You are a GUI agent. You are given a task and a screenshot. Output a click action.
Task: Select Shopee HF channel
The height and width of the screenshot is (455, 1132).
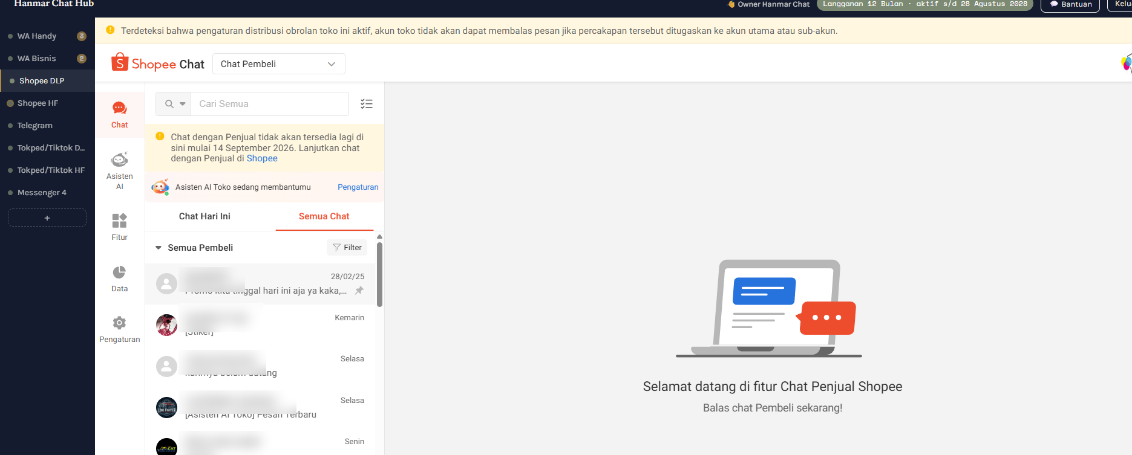click(x=47, y=103)
